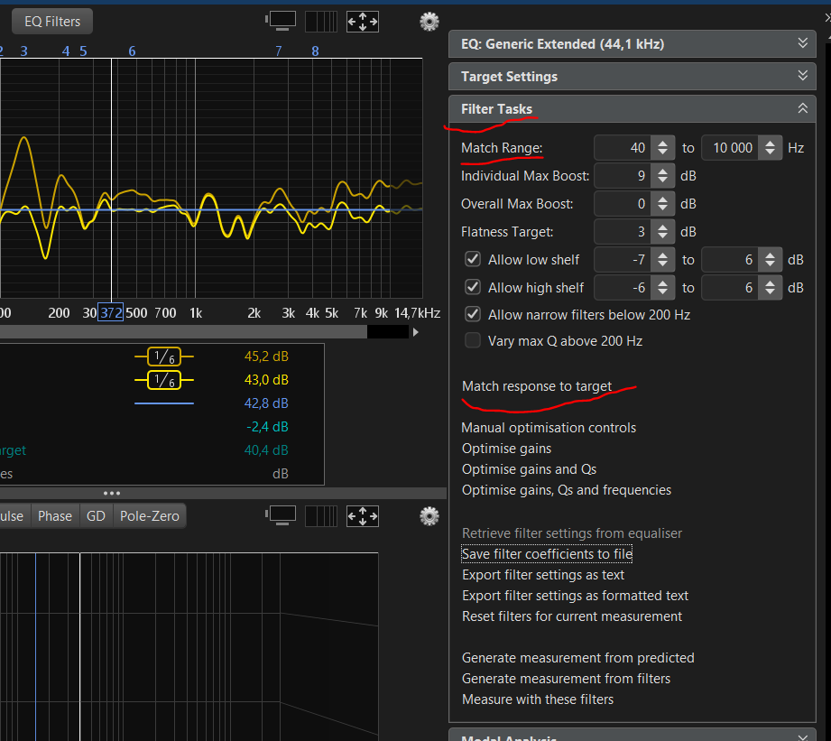This screenshot has height=741, width=831.
Task: Click Export filter settings as formatted text
Action: (x=575, y=596)
